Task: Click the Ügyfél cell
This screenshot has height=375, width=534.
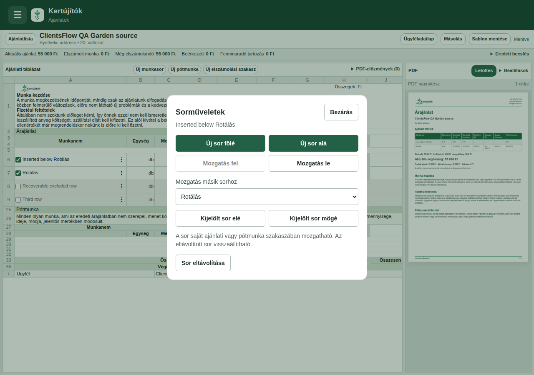Action: (x=84, y=274)
